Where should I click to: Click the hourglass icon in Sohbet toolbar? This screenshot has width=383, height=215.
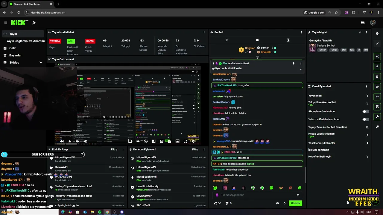pyautogui.click(x=288, y=40)
